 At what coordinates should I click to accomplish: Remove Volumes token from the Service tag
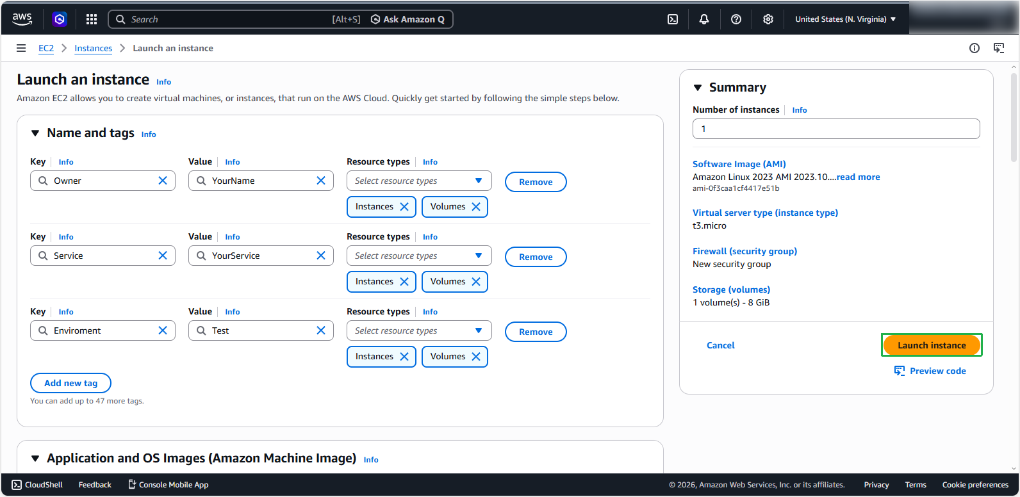click(476, 282)
